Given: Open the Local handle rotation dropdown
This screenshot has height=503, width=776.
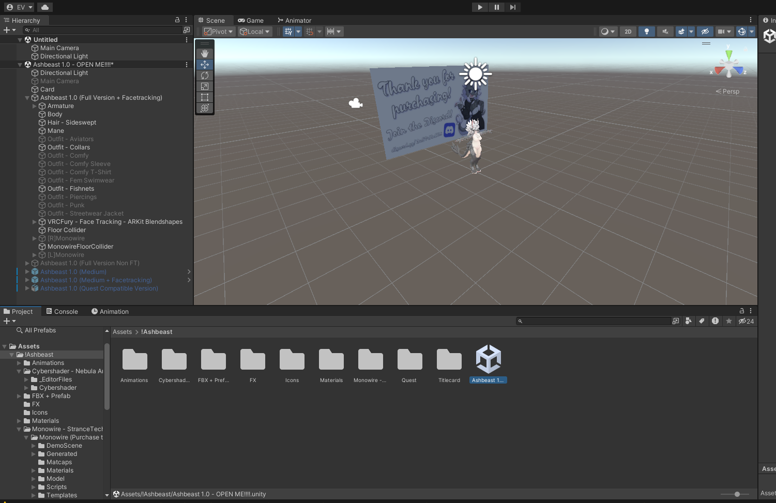Looking at the screenshot, I should click(x=255, y=32).
